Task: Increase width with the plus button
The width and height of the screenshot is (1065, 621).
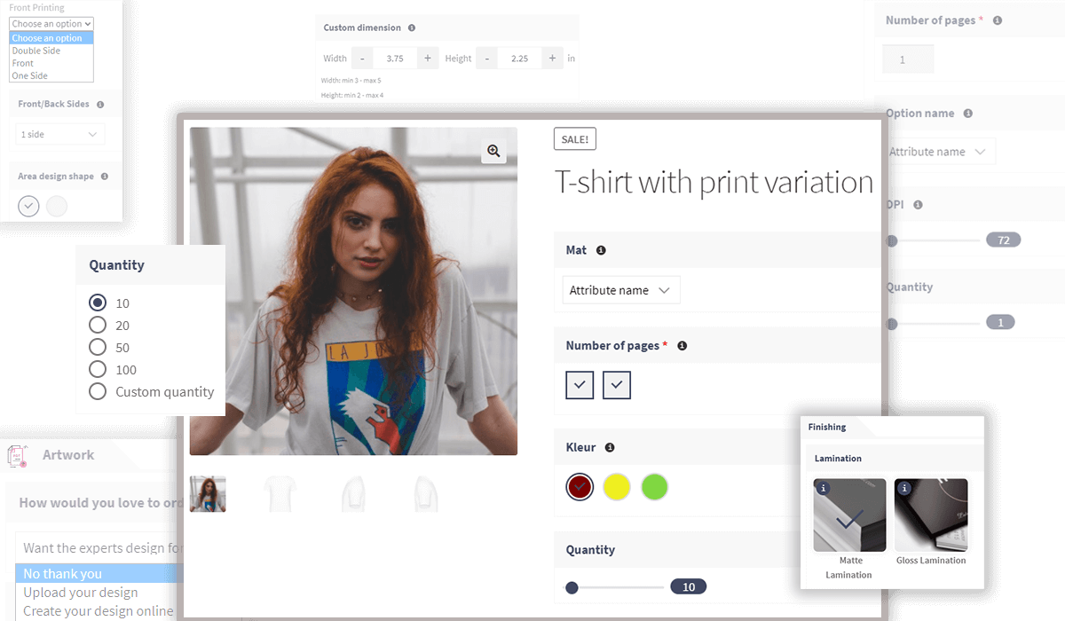Action: (x=428, y=59)
